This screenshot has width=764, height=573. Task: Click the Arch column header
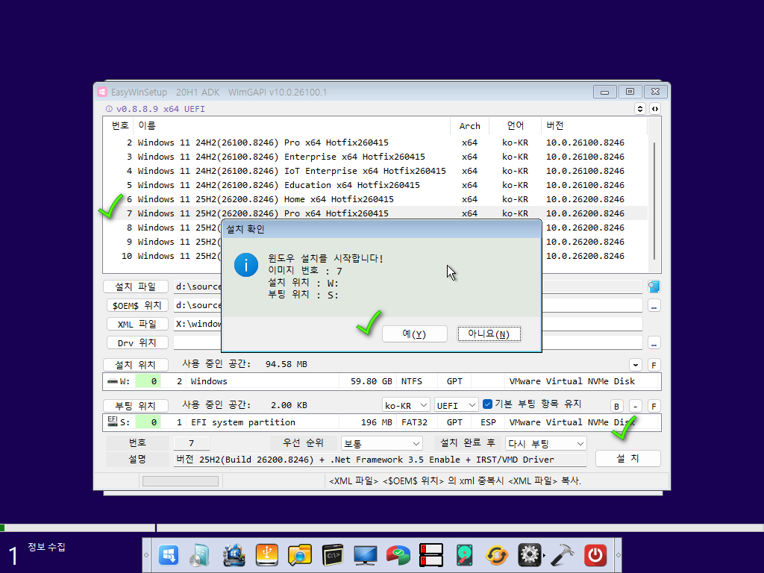click(x=470, y=125)
